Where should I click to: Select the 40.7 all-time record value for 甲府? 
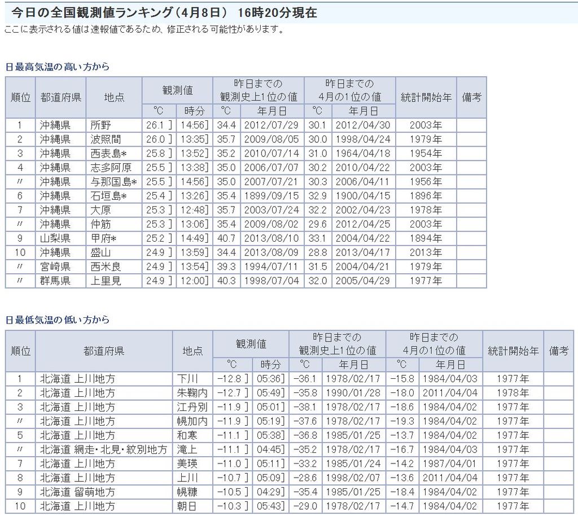click(x=227, y=238)
